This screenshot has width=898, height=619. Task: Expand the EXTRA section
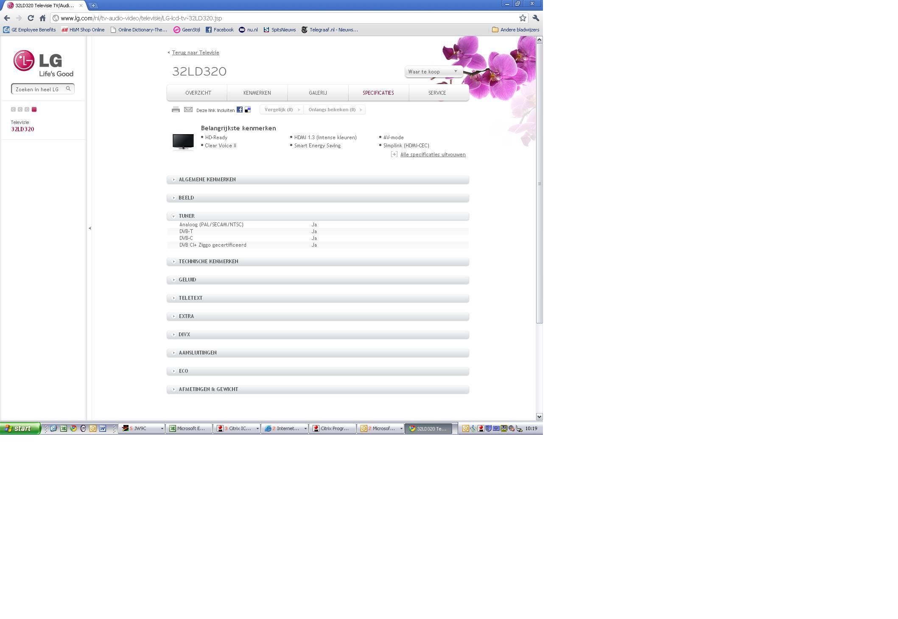point(318,316)
